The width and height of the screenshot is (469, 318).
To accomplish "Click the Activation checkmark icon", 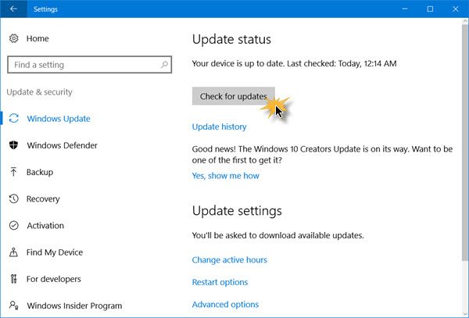I will [x=14, y=225].
